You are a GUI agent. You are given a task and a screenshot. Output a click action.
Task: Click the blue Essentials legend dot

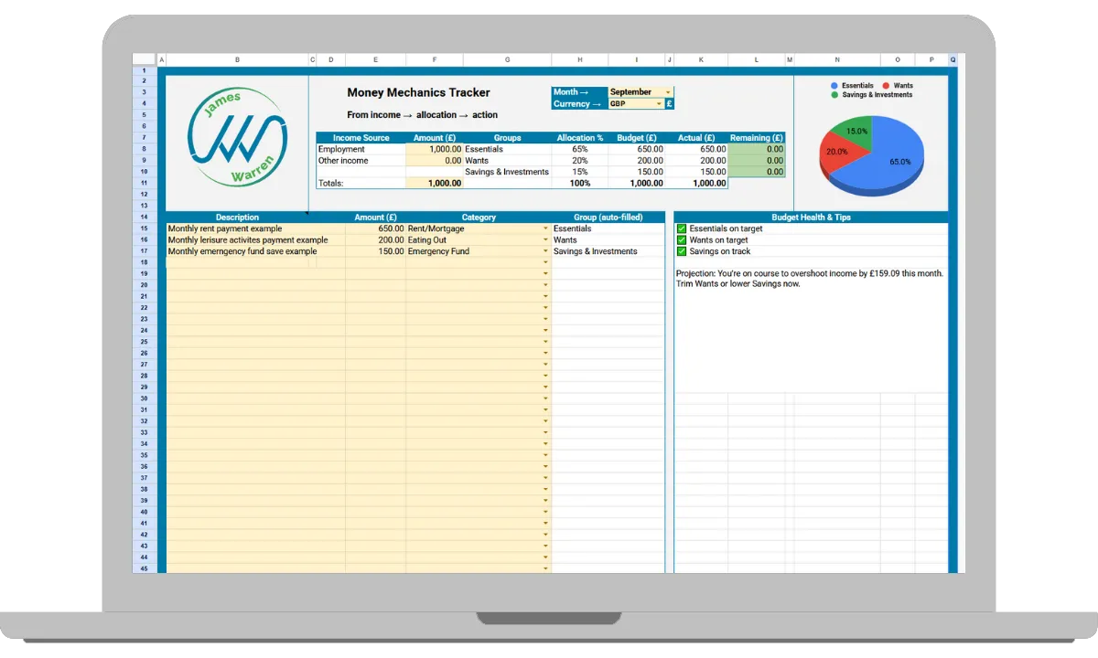point(834,85)
